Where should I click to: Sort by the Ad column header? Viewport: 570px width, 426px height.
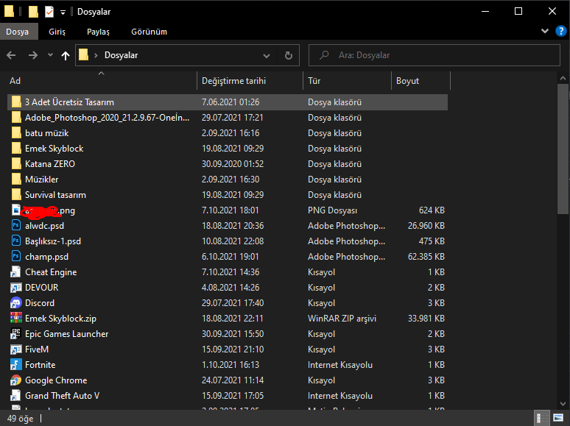(x=102, y=81)
